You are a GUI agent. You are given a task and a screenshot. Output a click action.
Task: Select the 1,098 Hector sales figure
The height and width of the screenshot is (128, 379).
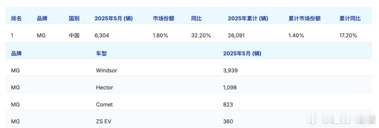(230, 87)
